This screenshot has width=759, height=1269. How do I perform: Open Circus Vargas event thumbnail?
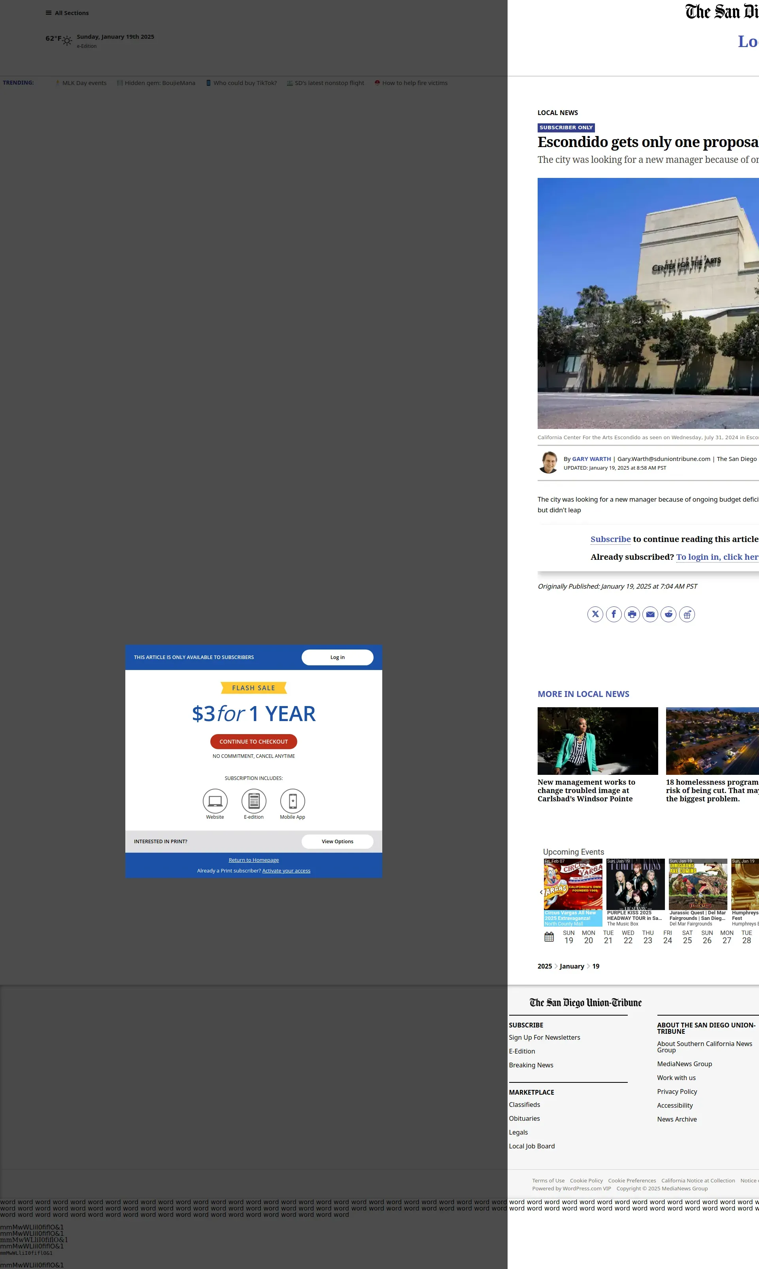(573, 885)
